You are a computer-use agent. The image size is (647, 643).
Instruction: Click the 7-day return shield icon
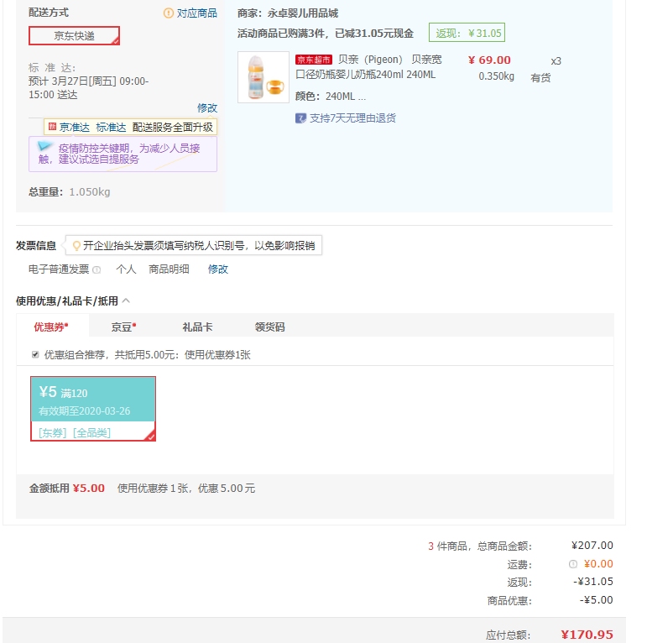coord(300,118)
